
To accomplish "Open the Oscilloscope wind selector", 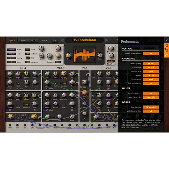I will pos(151,79).
